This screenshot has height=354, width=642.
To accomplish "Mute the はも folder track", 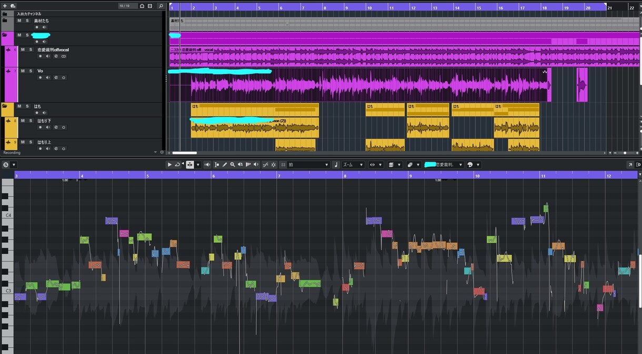I will [x=19, y=106].
